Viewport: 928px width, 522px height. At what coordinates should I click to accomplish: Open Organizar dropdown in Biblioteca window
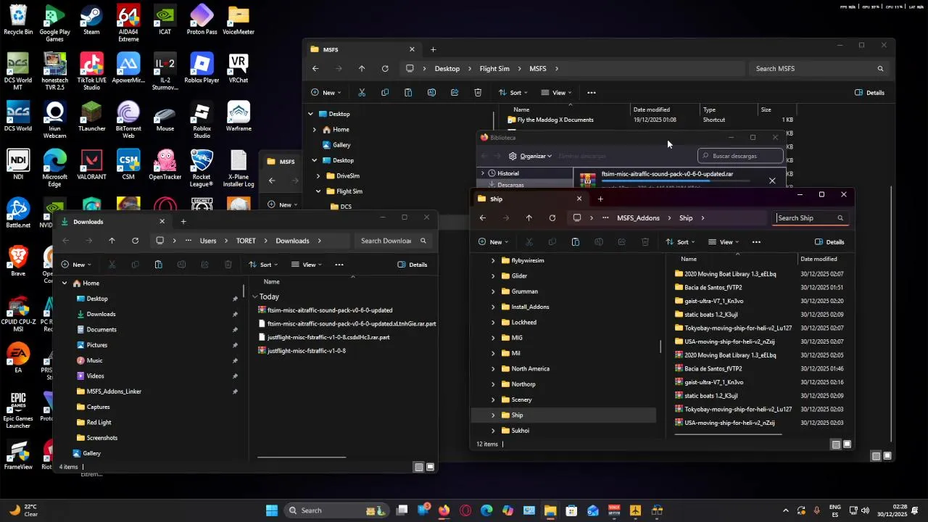531,156
